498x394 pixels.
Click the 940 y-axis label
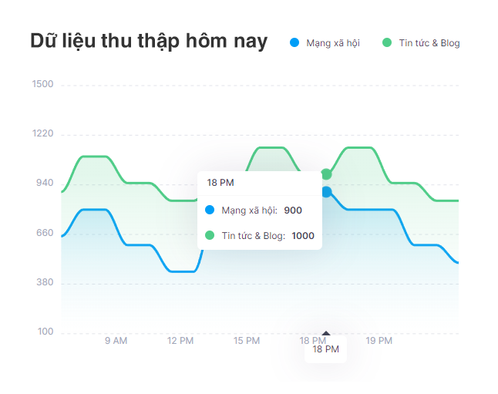[x=44, y=184]
